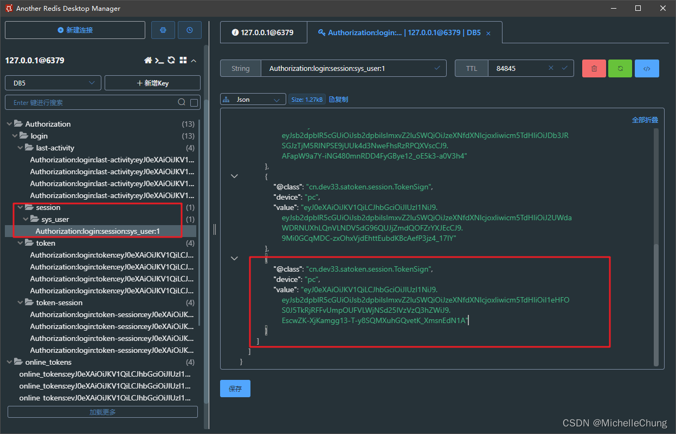Image resolution: width=676 pixels, height=434 pixels.
Task: Fold the last JSON object with EscwZK value
Action: pos(235,258)
